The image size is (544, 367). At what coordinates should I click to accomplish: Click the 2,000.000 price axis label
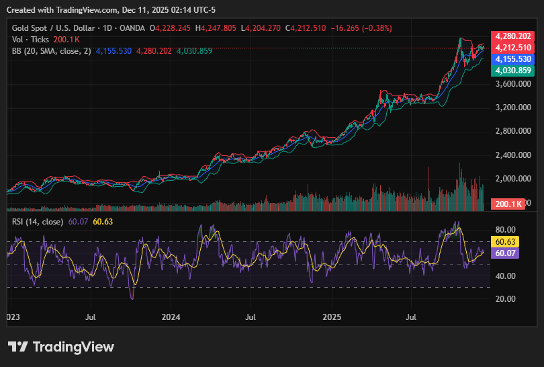pyautogui.click(x=513, y=179)
